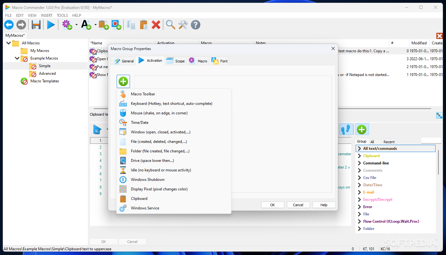Open search with the magnifier icon
The width and height of the screenshot is (446, 255).
171,25
